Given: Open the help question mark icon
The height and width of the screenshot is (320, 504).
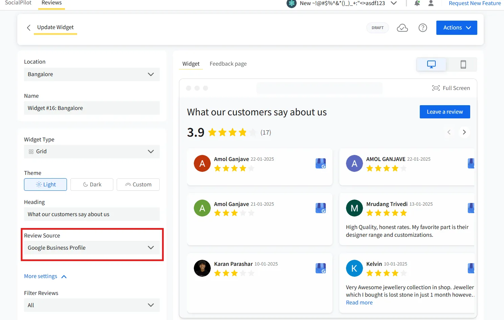Looking at the screenshot, I should coord(422,28).
